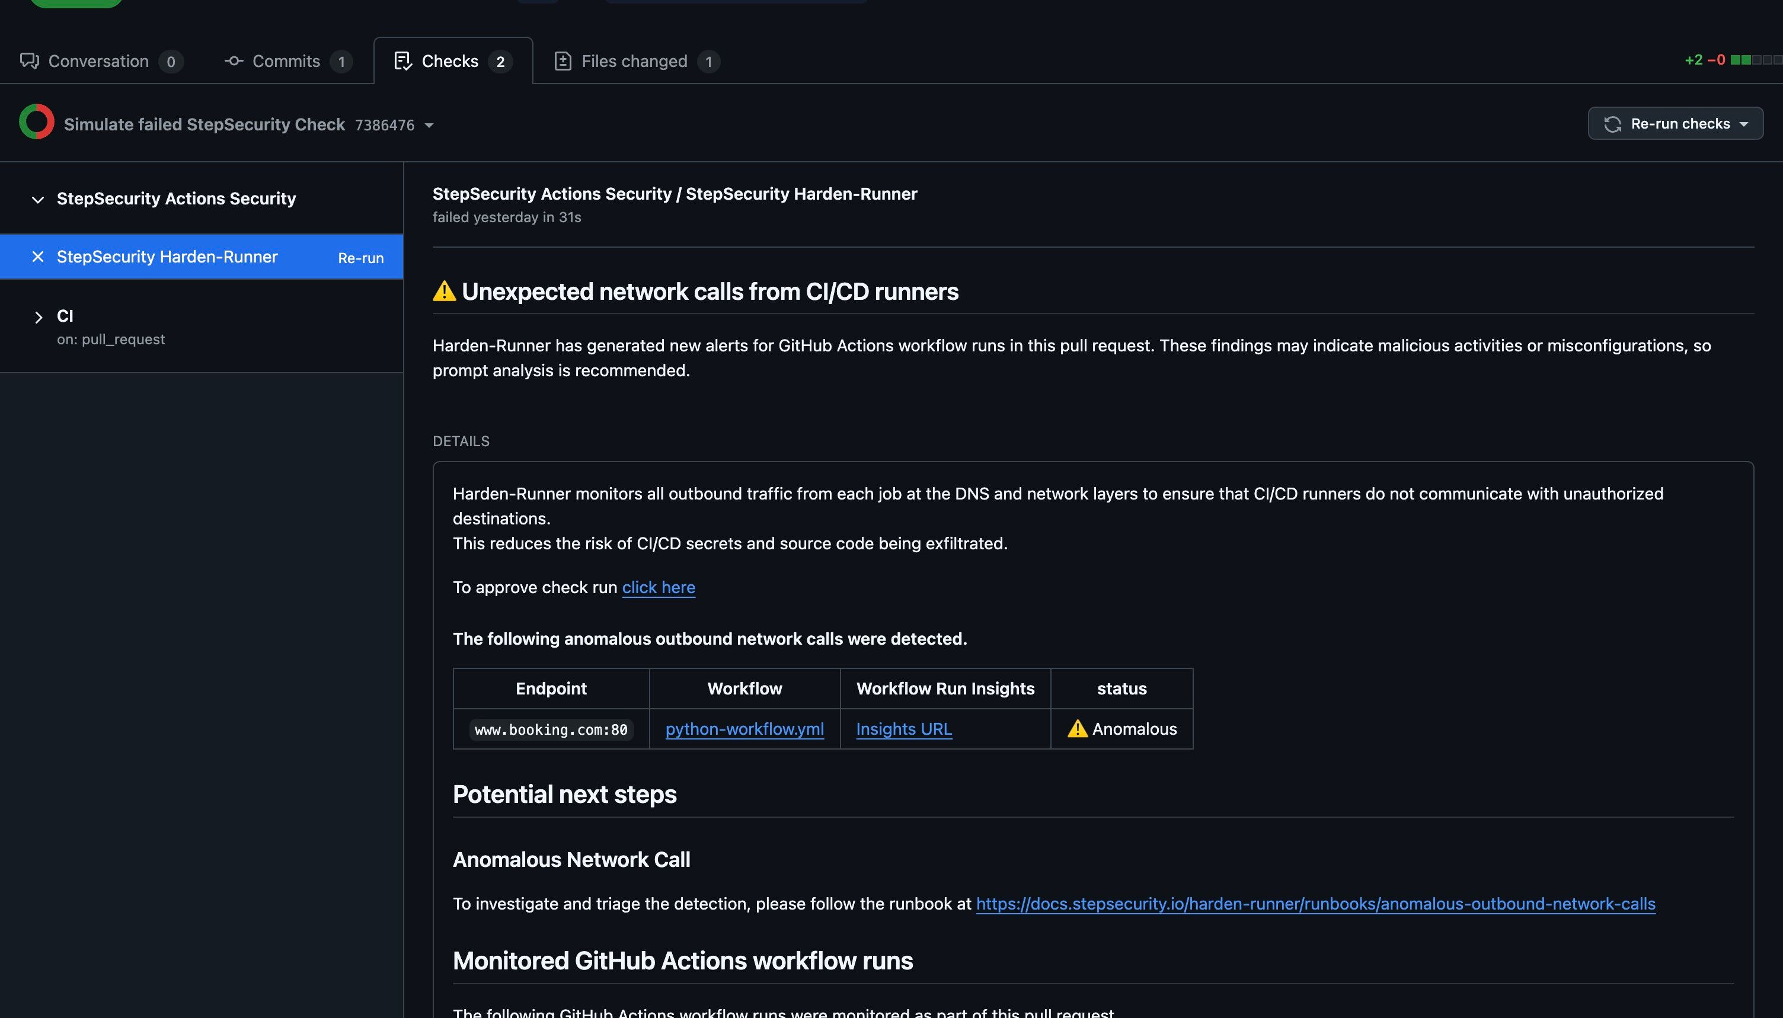Click the 'failed yesterday in 31s' text

pyautogui.click(x=507, y=217)
